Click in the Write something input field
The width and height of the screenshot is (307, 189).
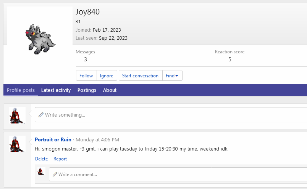coord(171,115)
